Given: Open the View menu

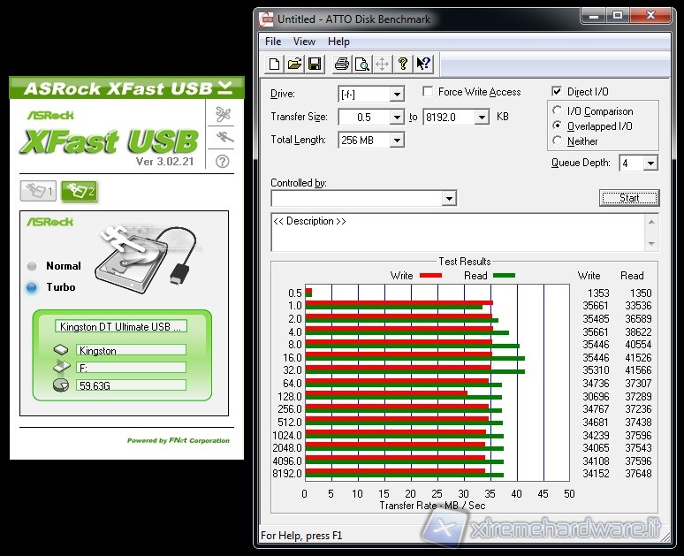Looking at the screenshot, I should [304, 42].
